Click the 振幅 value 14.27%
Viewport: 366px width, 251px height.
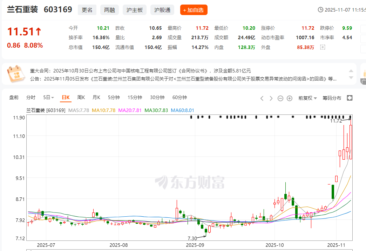click(200, 47)
